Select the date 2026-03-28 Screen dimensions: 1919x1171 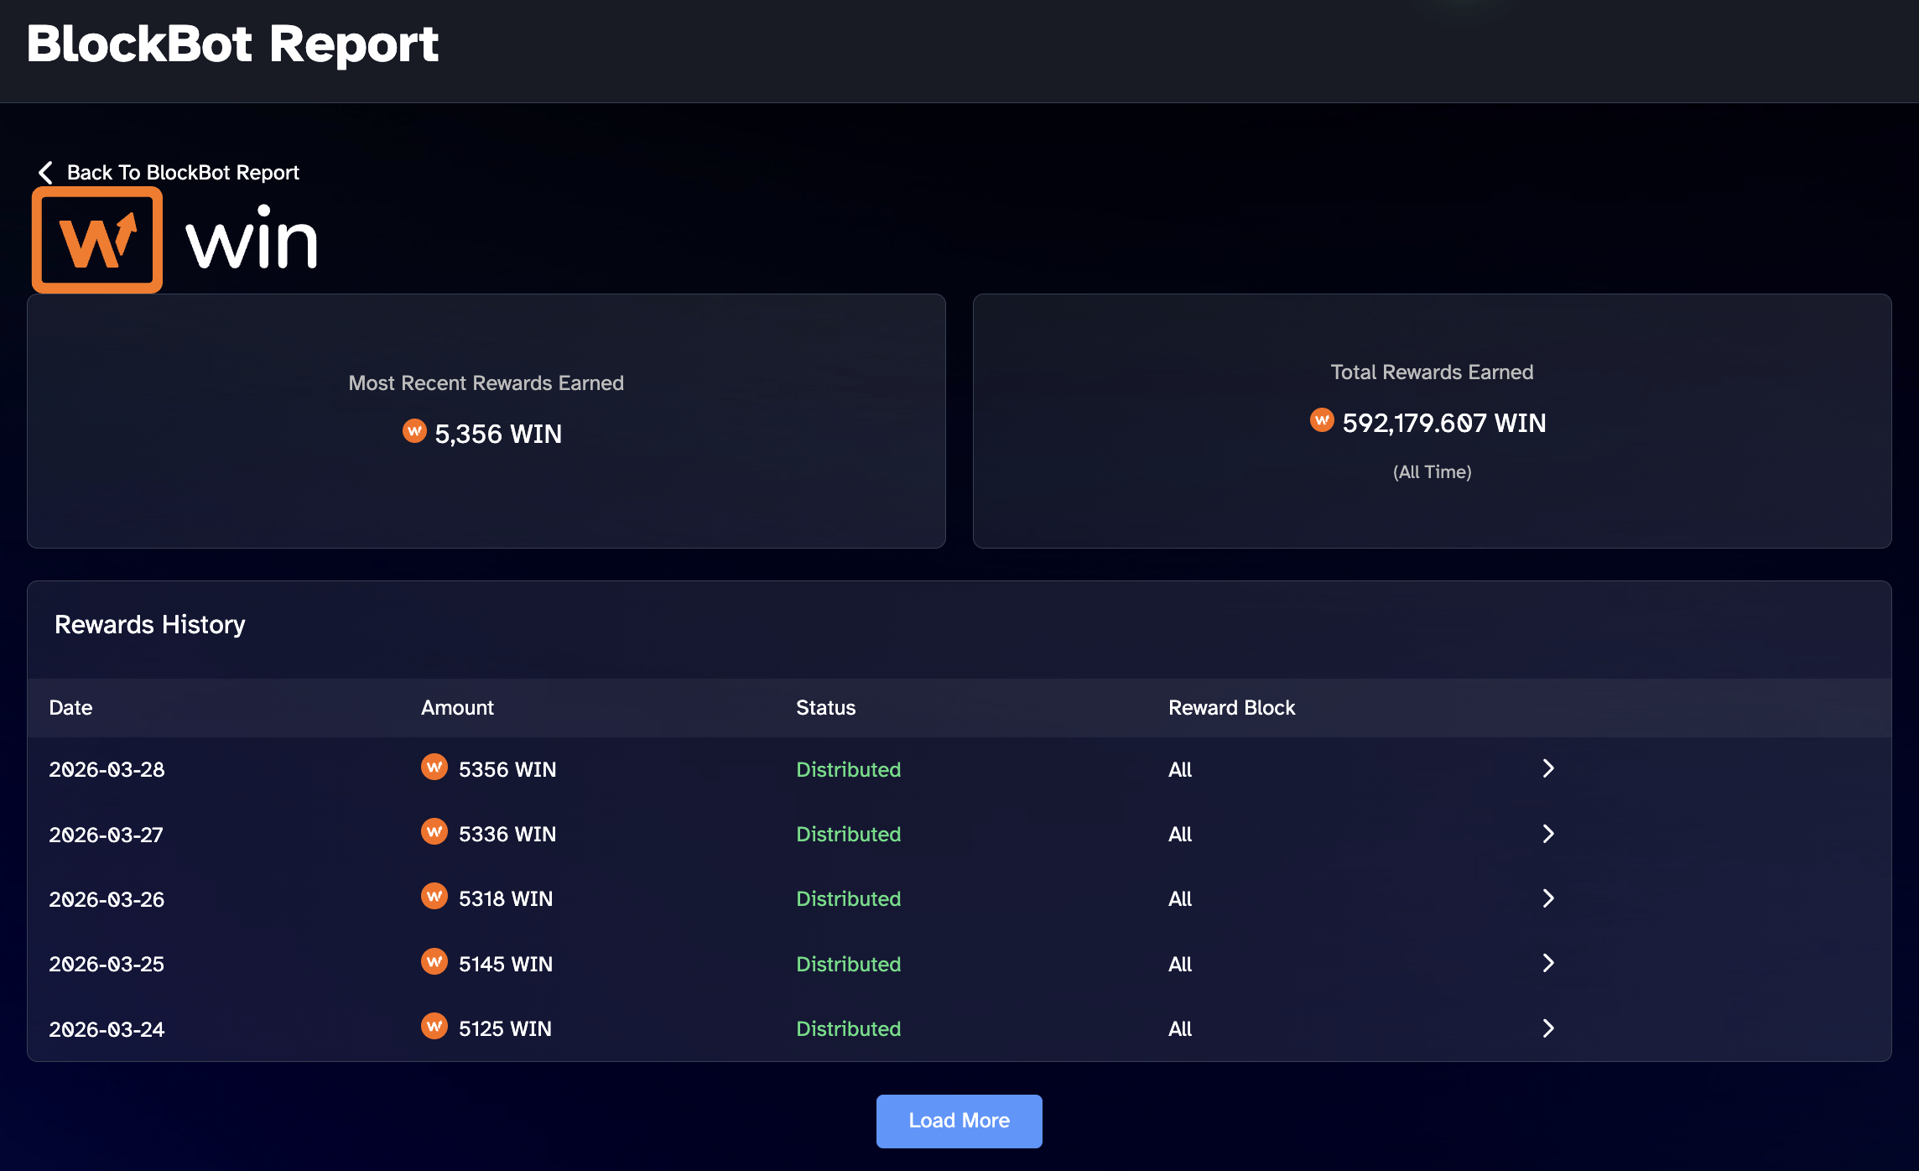(107, 769)
